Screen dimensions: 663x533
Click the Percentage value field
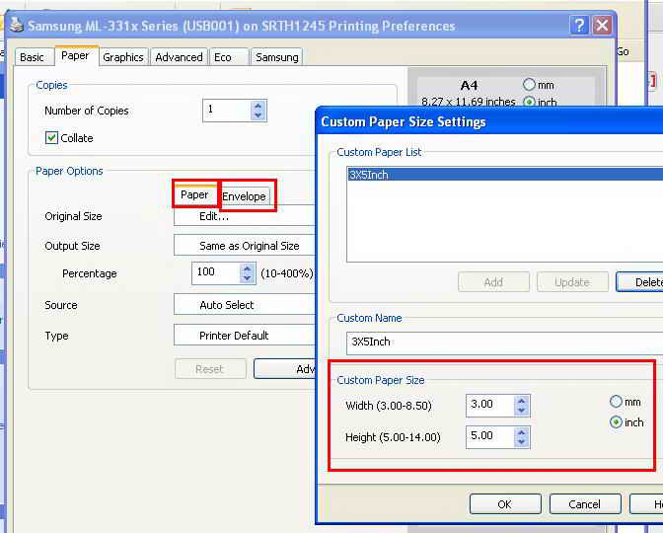[216, 272]
